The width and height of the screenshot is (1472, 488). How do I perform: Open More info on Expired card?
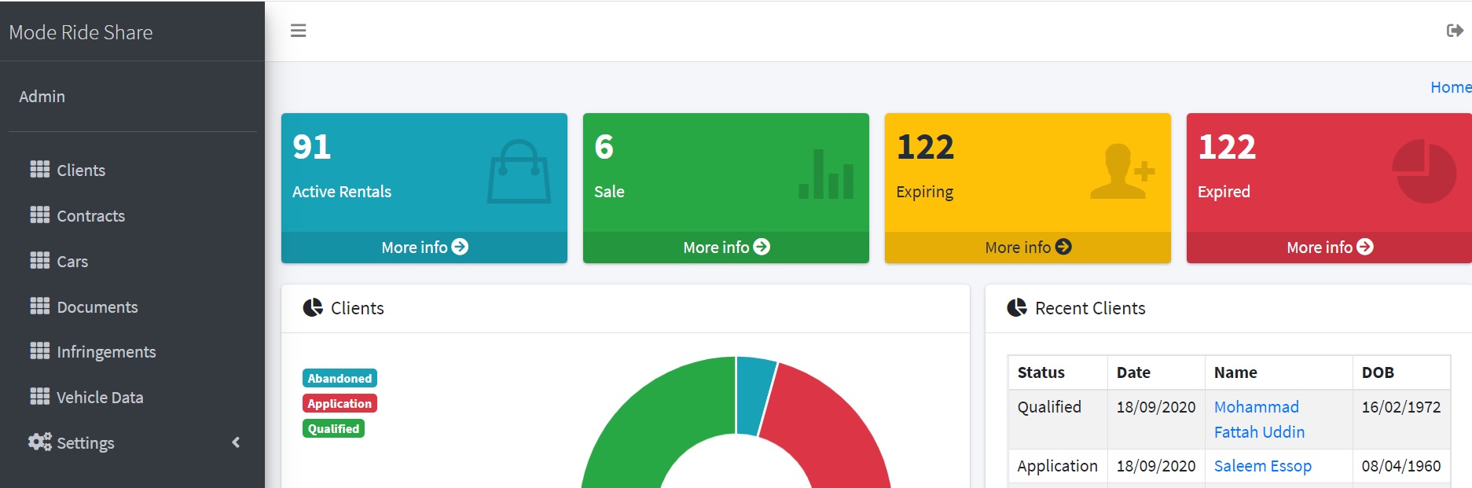click(x=1329, y=248)
